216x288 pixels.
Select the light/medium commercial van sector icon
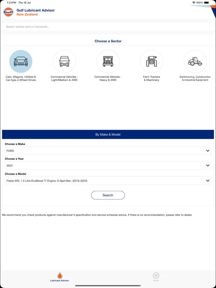click(64, 61)
